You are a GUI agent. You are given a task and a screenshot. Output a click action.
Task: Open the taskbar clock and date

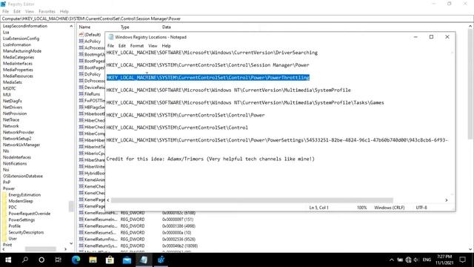coord(444,260)
